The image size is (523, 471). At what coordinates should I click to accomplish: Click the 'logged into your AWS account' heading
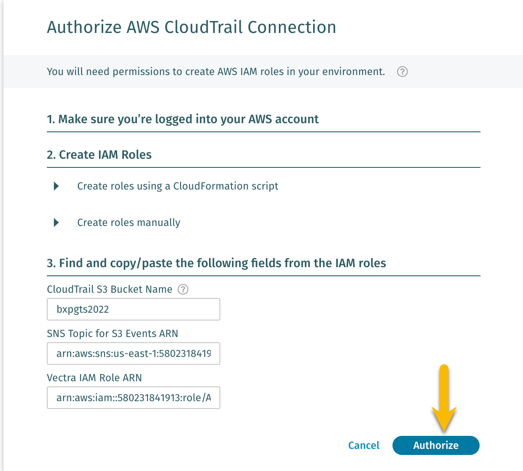[x=183, y=119]
